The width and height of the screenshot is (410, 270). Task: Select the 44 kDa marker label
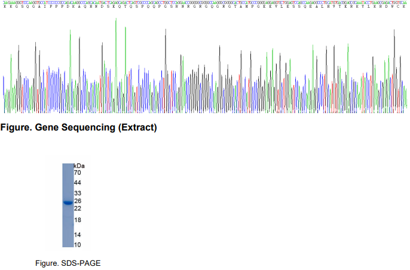pos(77,183)
